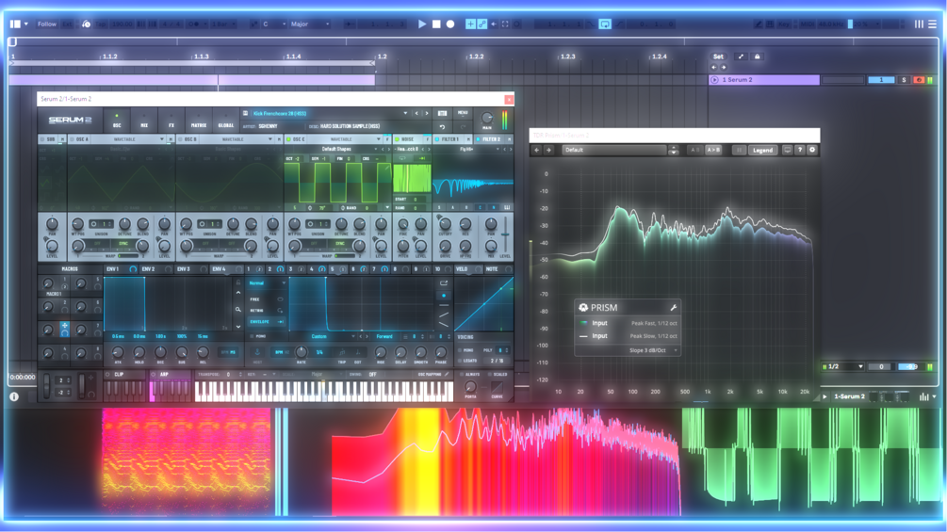Select the VELO modulation tab
The width and height of the screenshot is (947, 532).
point(468,269)
